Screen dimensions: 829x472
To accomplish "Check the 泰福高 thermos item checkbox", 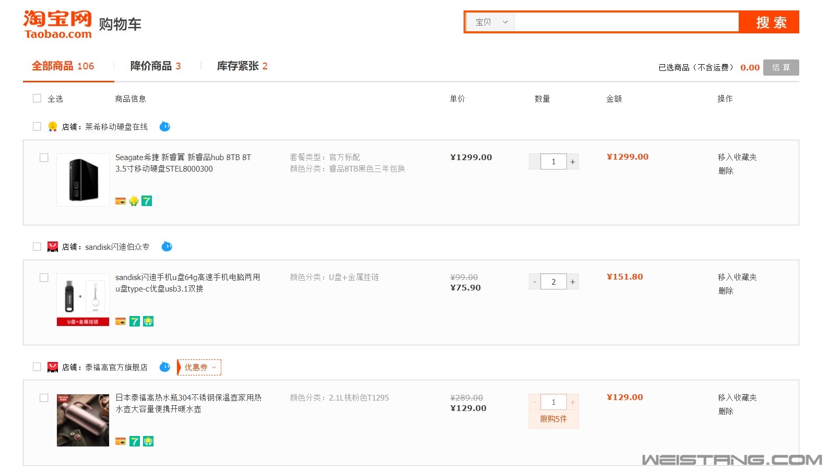I will 44,398.
